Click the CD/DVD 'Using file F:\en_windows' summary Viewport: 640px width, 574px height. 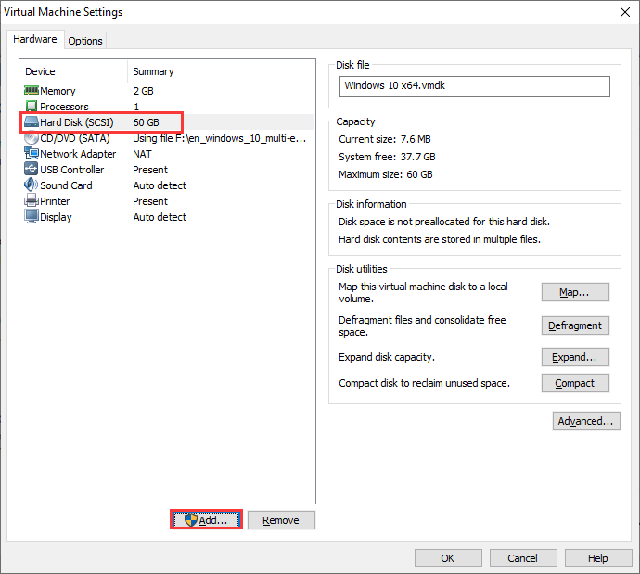(219, 138)
